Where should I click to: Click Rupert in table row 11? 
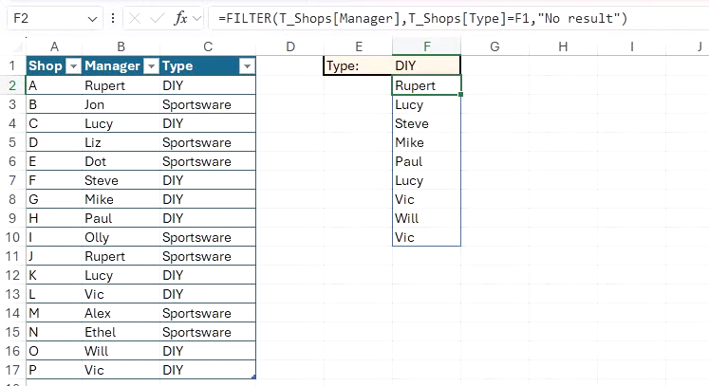[x=121, y=256]
